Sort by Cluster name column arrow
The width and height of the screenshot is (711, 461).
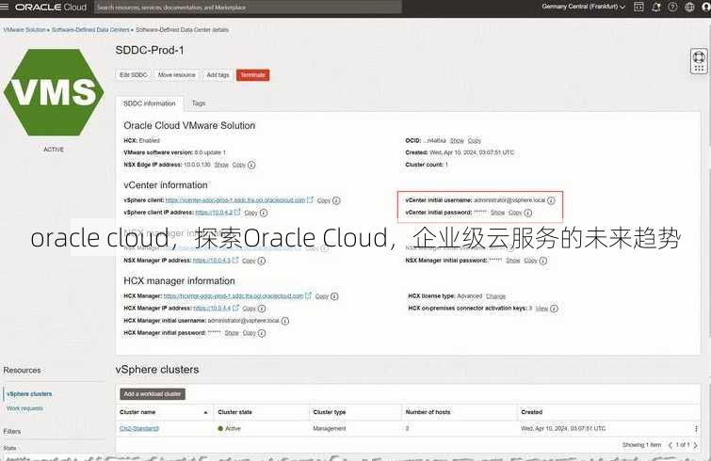tap(205, 412)
